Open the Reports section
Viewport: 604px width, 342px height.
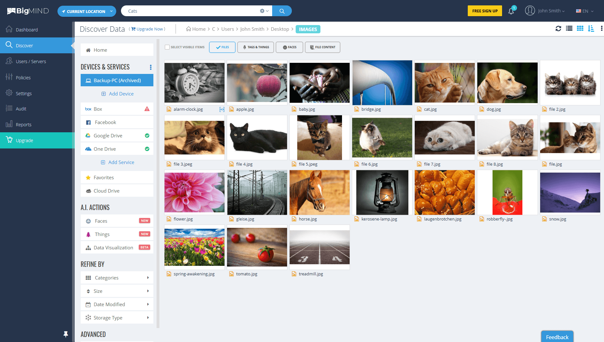point(24,124)
